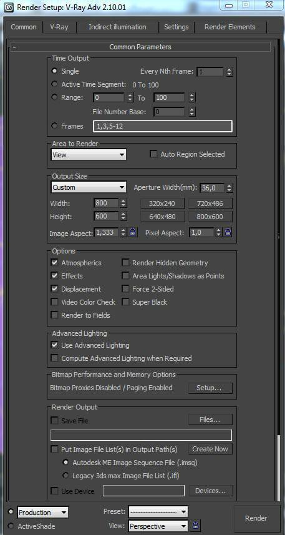285x535 pixels.
Task: Click the render output path field
Action: pyautogui.click(x=141, y=435)
